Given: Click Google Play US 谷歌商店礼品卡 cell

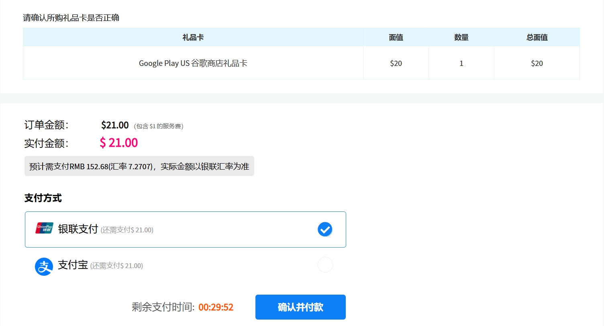Looking at the screenshot, I should tap(193, 63).
